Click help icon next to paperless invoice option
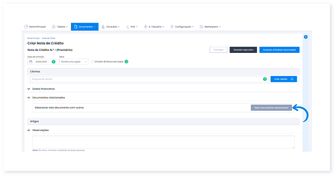 pyautogui.click(x=126, y=62)
